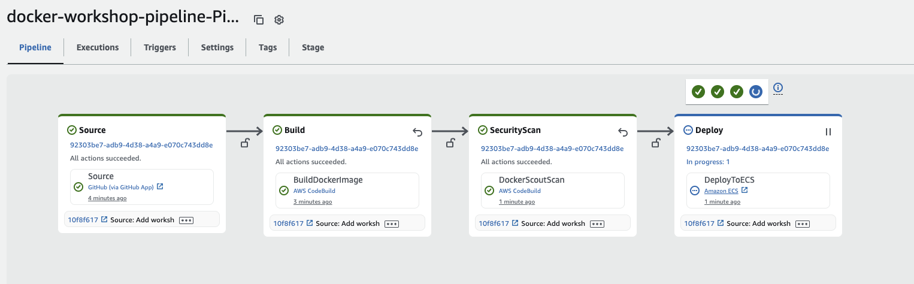Open GitHub (via GitHub App) source link

[x=121, y=187]
